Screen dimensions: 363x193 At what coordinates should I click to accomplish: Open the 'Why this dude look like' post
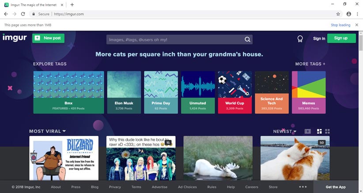[x=141, y=158]
